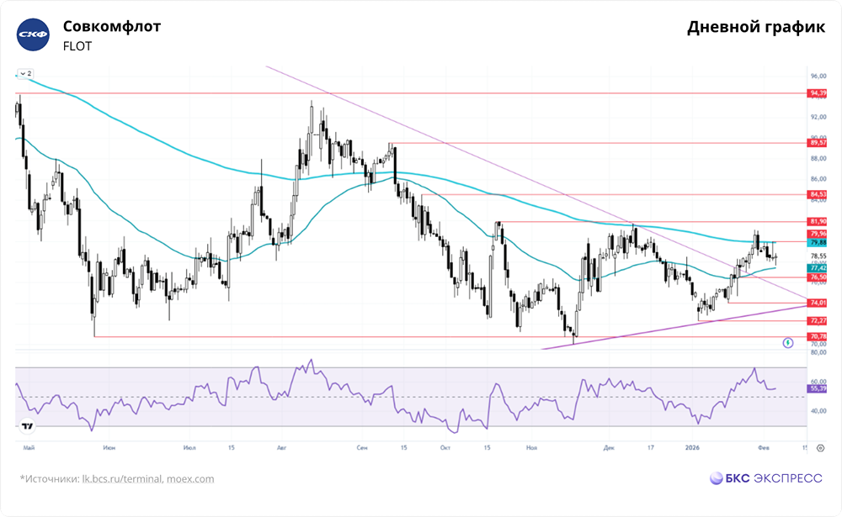842x517 pixels.
Task: Select the 81,90 red price label
Action: click(818, 221)
